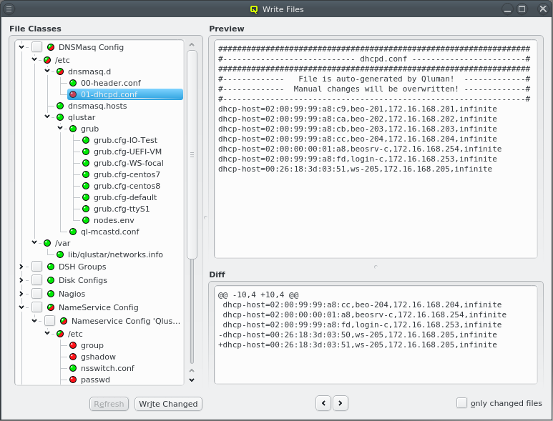
Task: Click the scroll-up arrow above the tree scrollbar
Action: (x=192, y=44)
